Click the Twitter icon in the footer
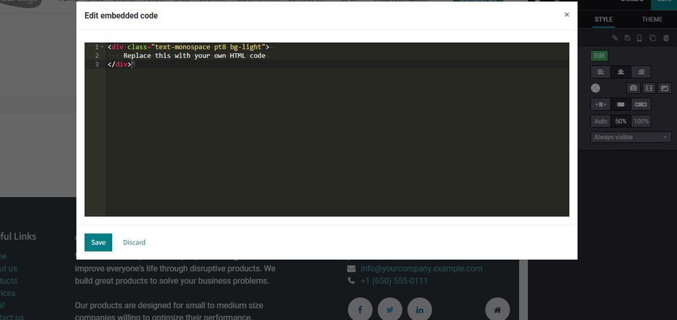 click(x=390, y=310)
